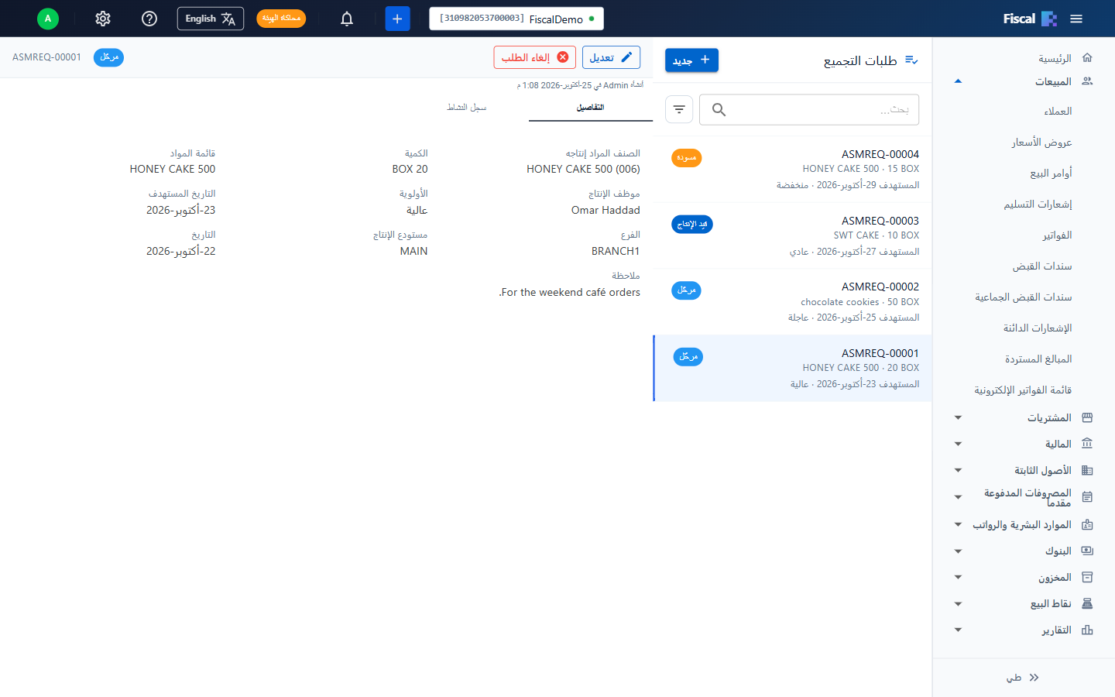Expand the البنوك menu arrow

pos(958,551)
